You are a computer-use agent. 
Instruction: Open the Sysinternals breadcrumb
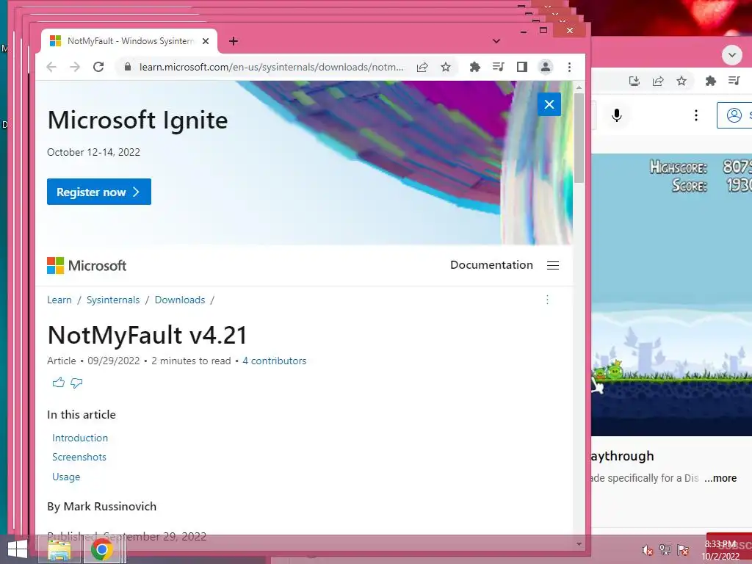point(112,300)
